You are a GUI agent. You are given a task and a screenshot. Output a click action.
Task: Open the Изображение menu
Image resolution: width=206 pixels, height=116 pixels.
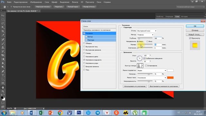pos(36,2)
